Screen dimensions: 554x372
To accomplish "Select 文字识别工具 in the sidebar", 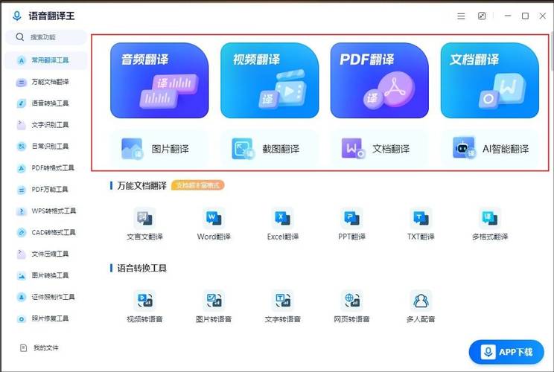I will 46,125.
